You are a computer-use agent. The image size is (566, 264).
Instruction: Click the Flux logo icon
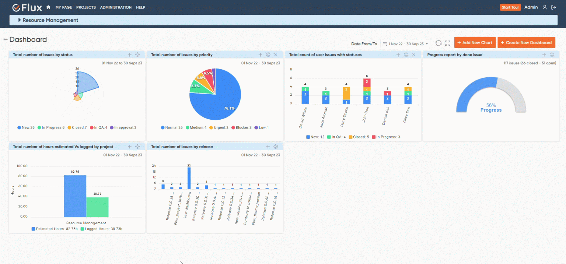point(15,7)
